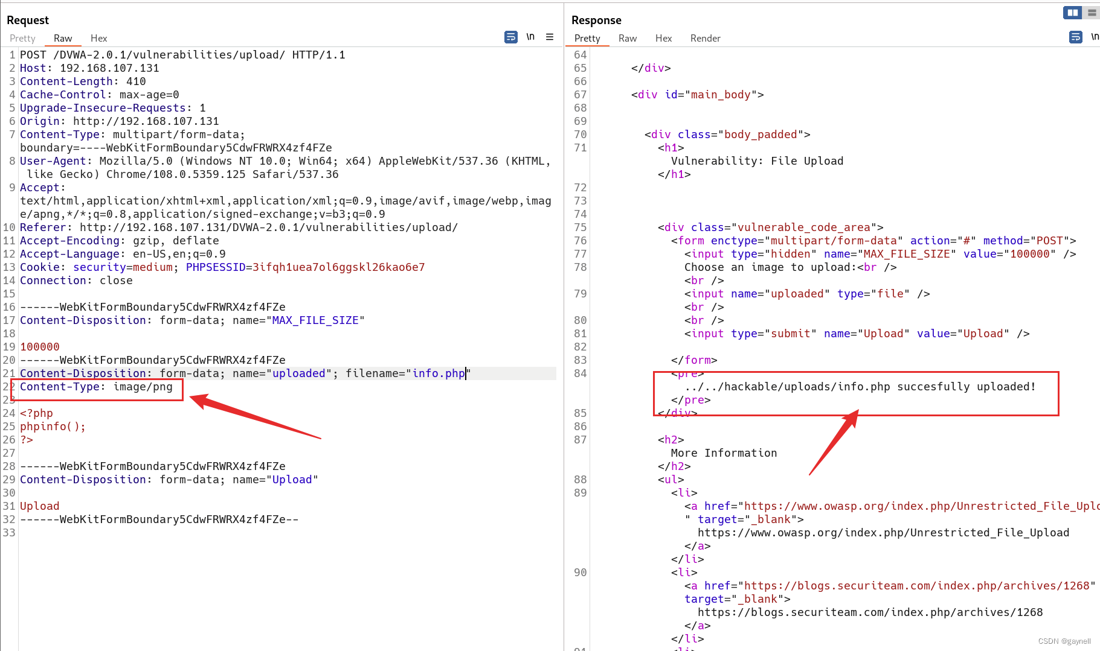Image resolution: width=1100 pixels, height=651 pixels.
Task: Click Choose an image to upload text
Action: [x=771, y=267]
